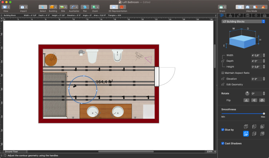Image resolution: width=269 pixels, height=158 pixels.
Task: Click the Rotate angle dial knob
Action: coord(247,93)
